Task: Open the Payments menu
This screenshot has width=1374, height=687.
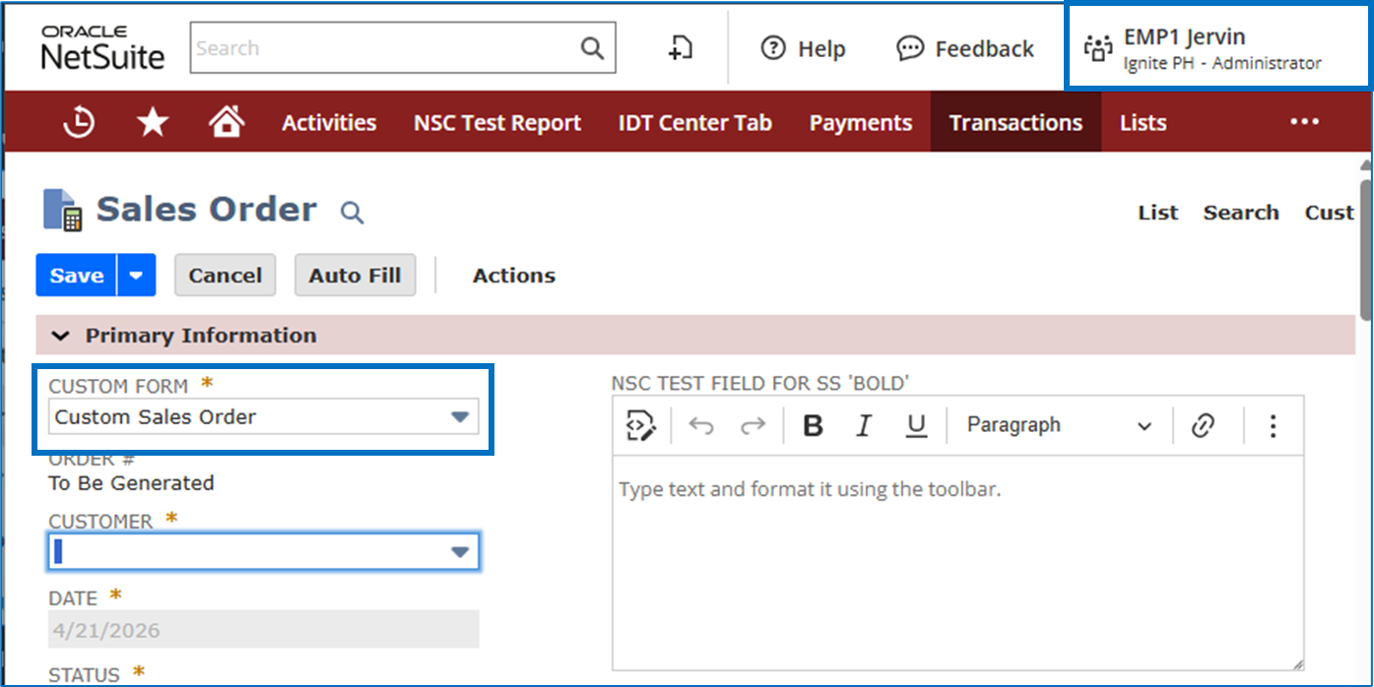Action: pyautogui.click(x=861, y=122)
